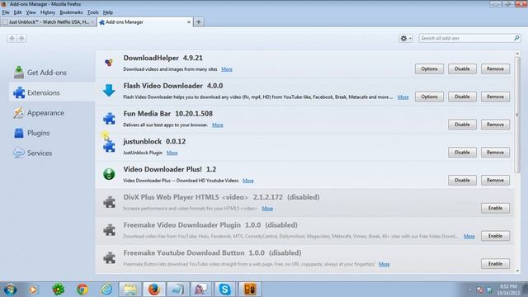Click the DownloadHelper extension icon
The height and width of the screenshot is (297, 528).
pos(109,63)
